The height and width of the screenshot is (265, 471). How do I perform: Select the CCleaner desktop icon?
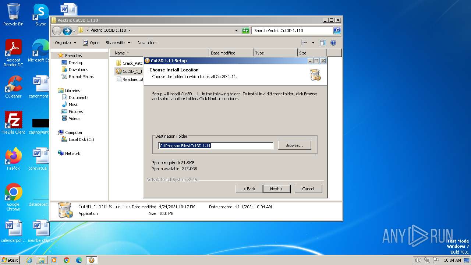pos(13,87)
